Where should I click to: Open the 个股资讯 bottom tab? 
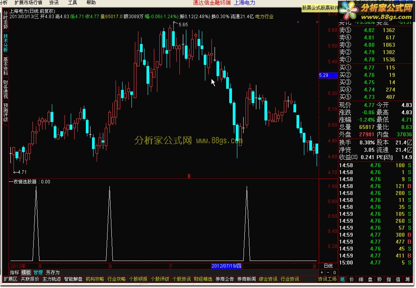pyautogui.click(x=181, y=279)
